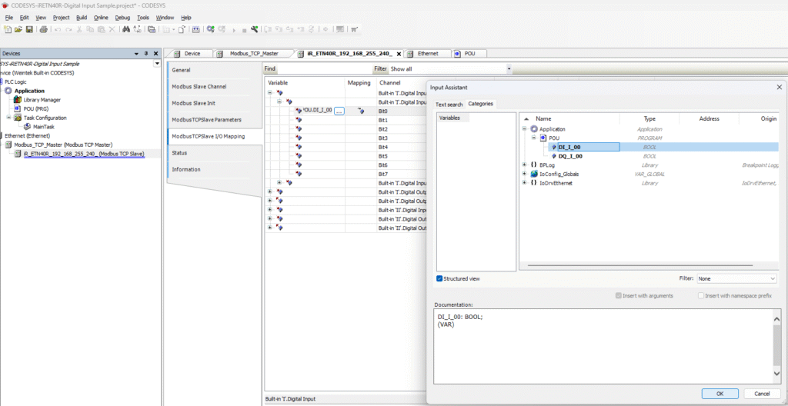Click the Build toolbar icon
788x406 pixels.
click(195, 30)
